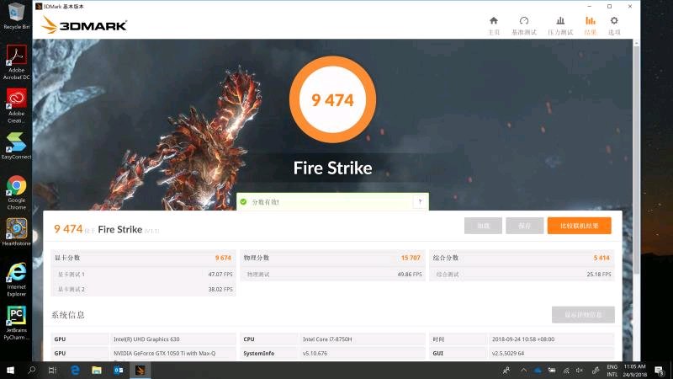
Task: Click the Fire Strike title text
Action: pyautogui.click(x=332, y=168)
